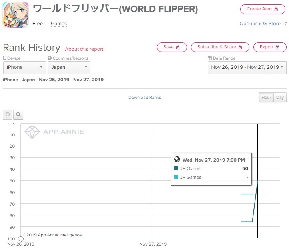The width and height of the screenshot is (289, 248).
Task: Open the Japan country dropdown
Action: pyautogui.click(x=69, y=68)
